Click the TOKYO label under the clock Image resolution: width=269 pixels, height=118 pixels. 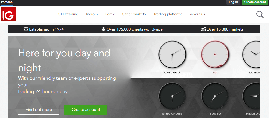click(x=215, y=113)
